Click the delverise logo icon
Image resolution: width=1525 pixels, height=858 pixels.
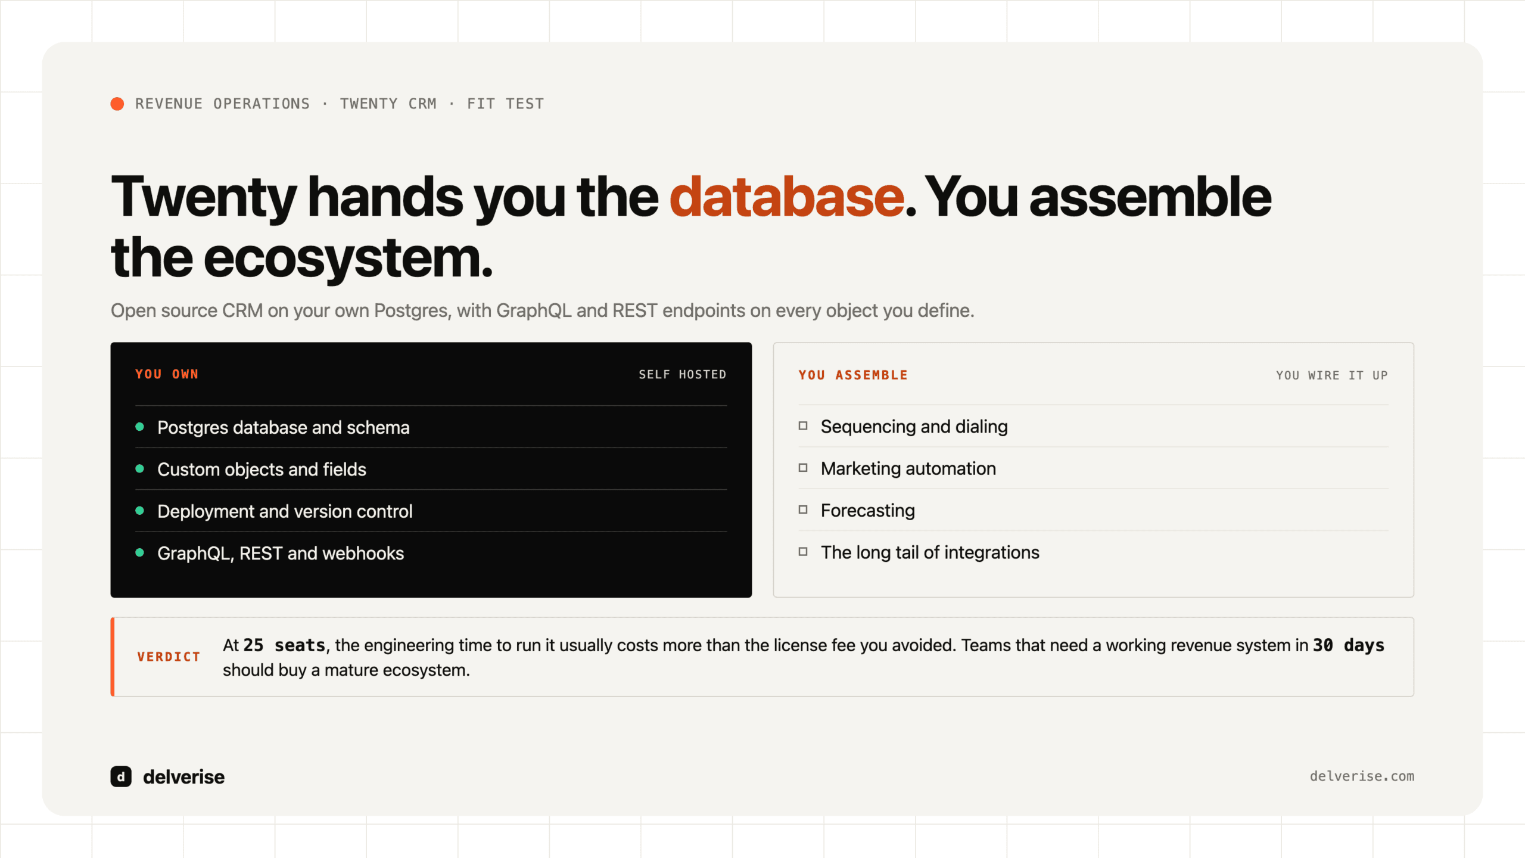pos(121,776)
